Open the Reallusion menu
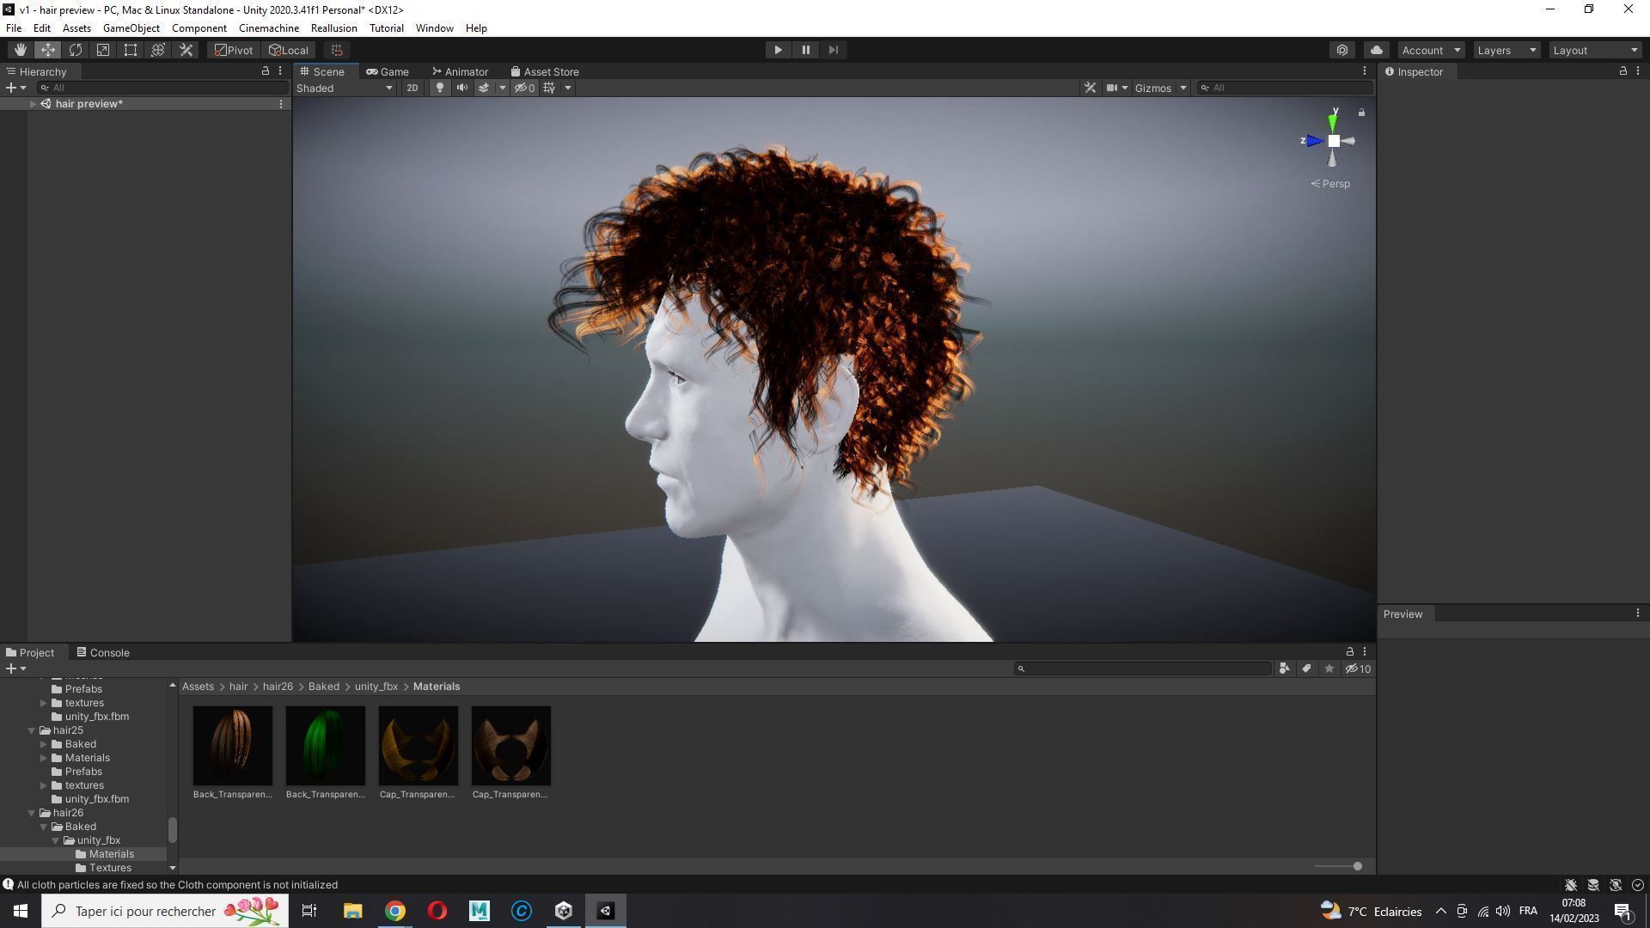 coord(333,28)
